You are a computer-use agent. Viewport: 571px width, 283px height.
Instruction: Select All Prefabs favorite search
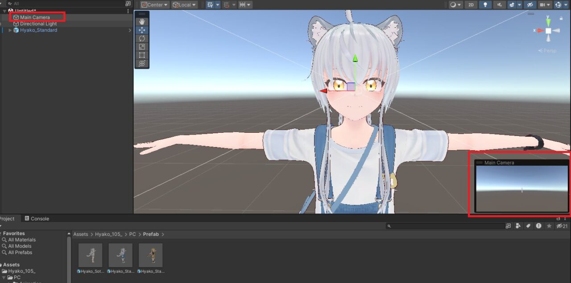pyautogui.click(x=20, y=252)
